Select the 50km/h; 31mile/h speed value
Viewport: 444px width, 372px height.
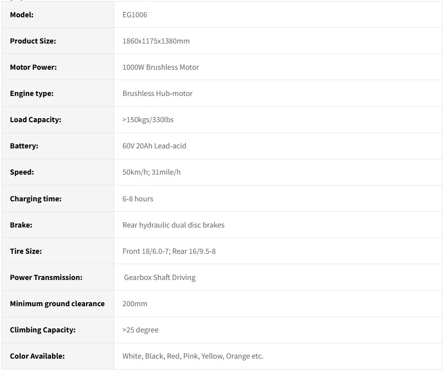tap(151, 172)
